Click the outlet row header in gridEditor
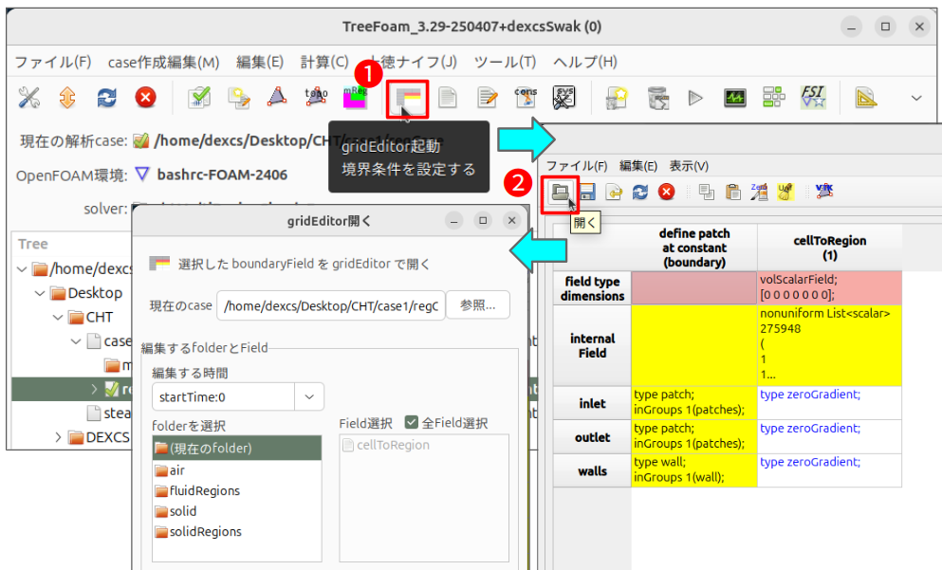Screen dimensions: 942x570 pyautogui.click(x=592, y=436)
